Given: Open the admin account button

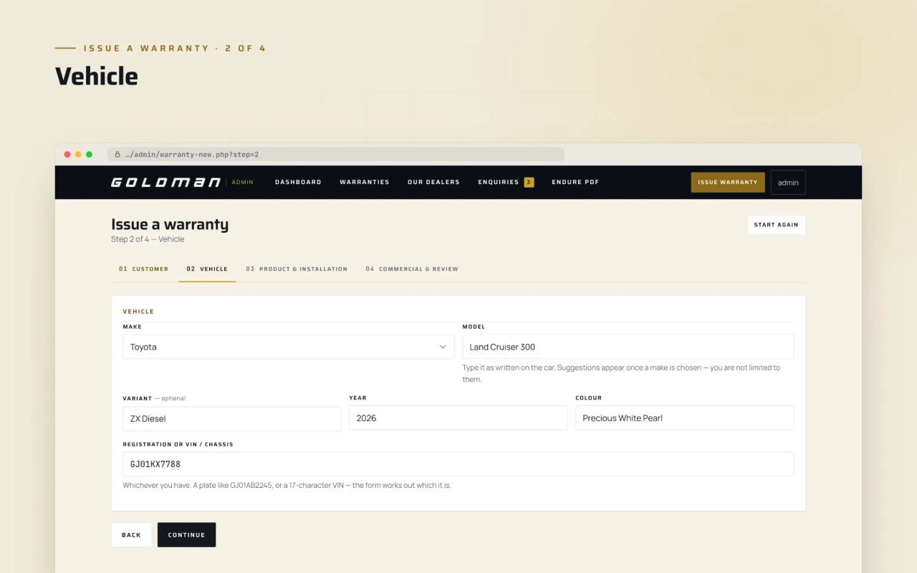Looking at the screenshot, I should click(x=788, y=182).
